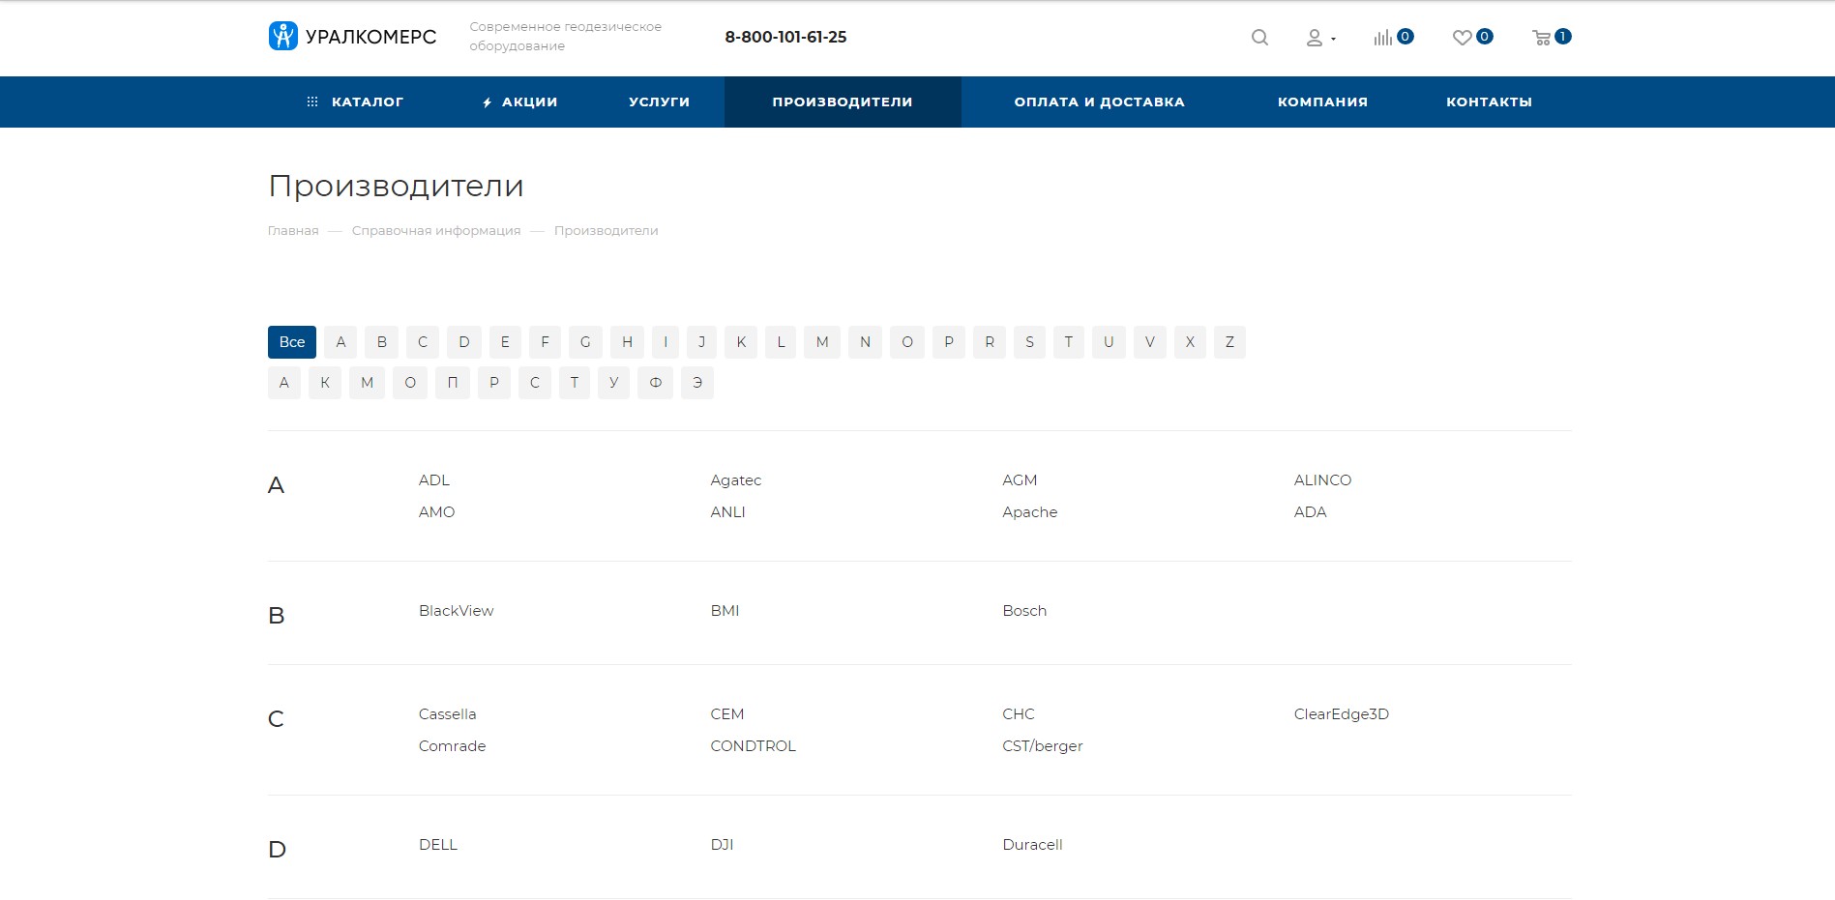Filter manufacturers by Latin letter B
The height and width of the screenshot is (900, 1835).
click(x=382, y=342)
